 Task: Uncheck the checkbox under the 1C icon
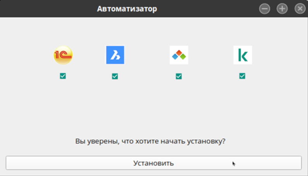point(63,76)
